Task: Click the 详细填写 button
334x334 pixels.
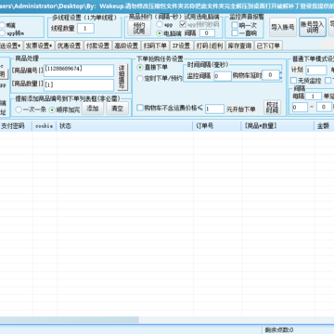Action: tap(122, 77)
